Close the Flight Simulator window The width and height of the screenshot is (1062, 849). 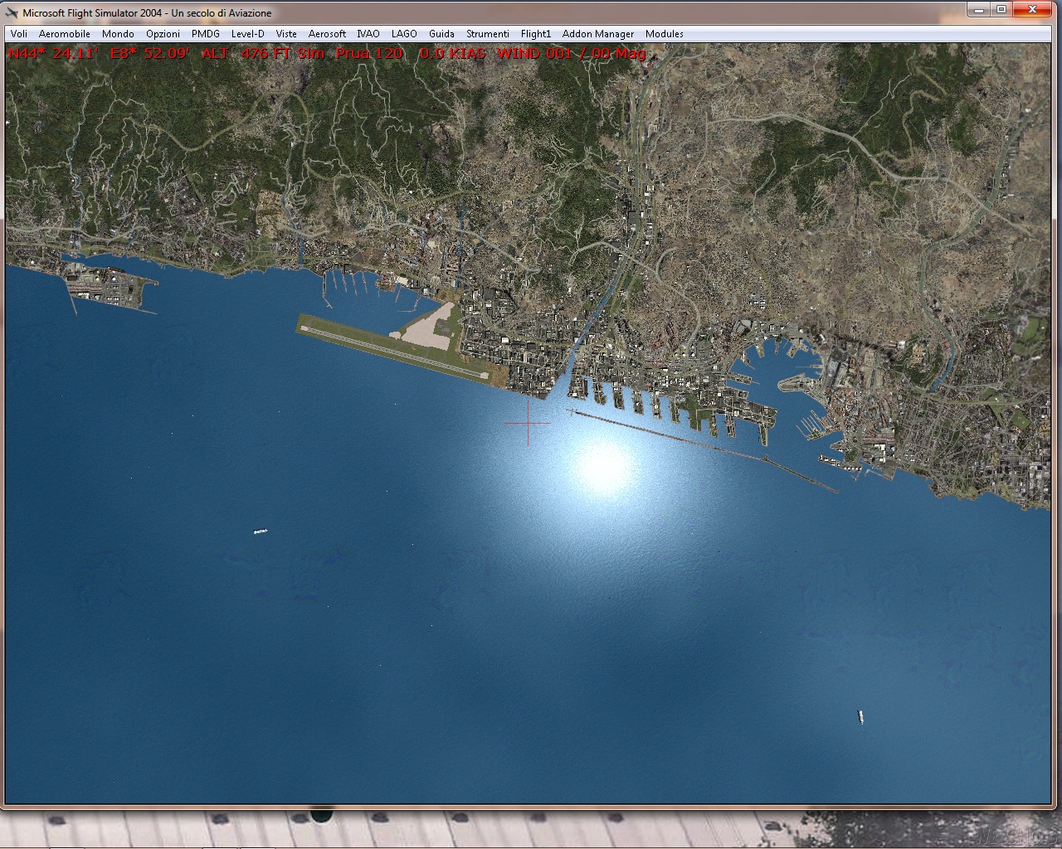tap(1034, 10)
